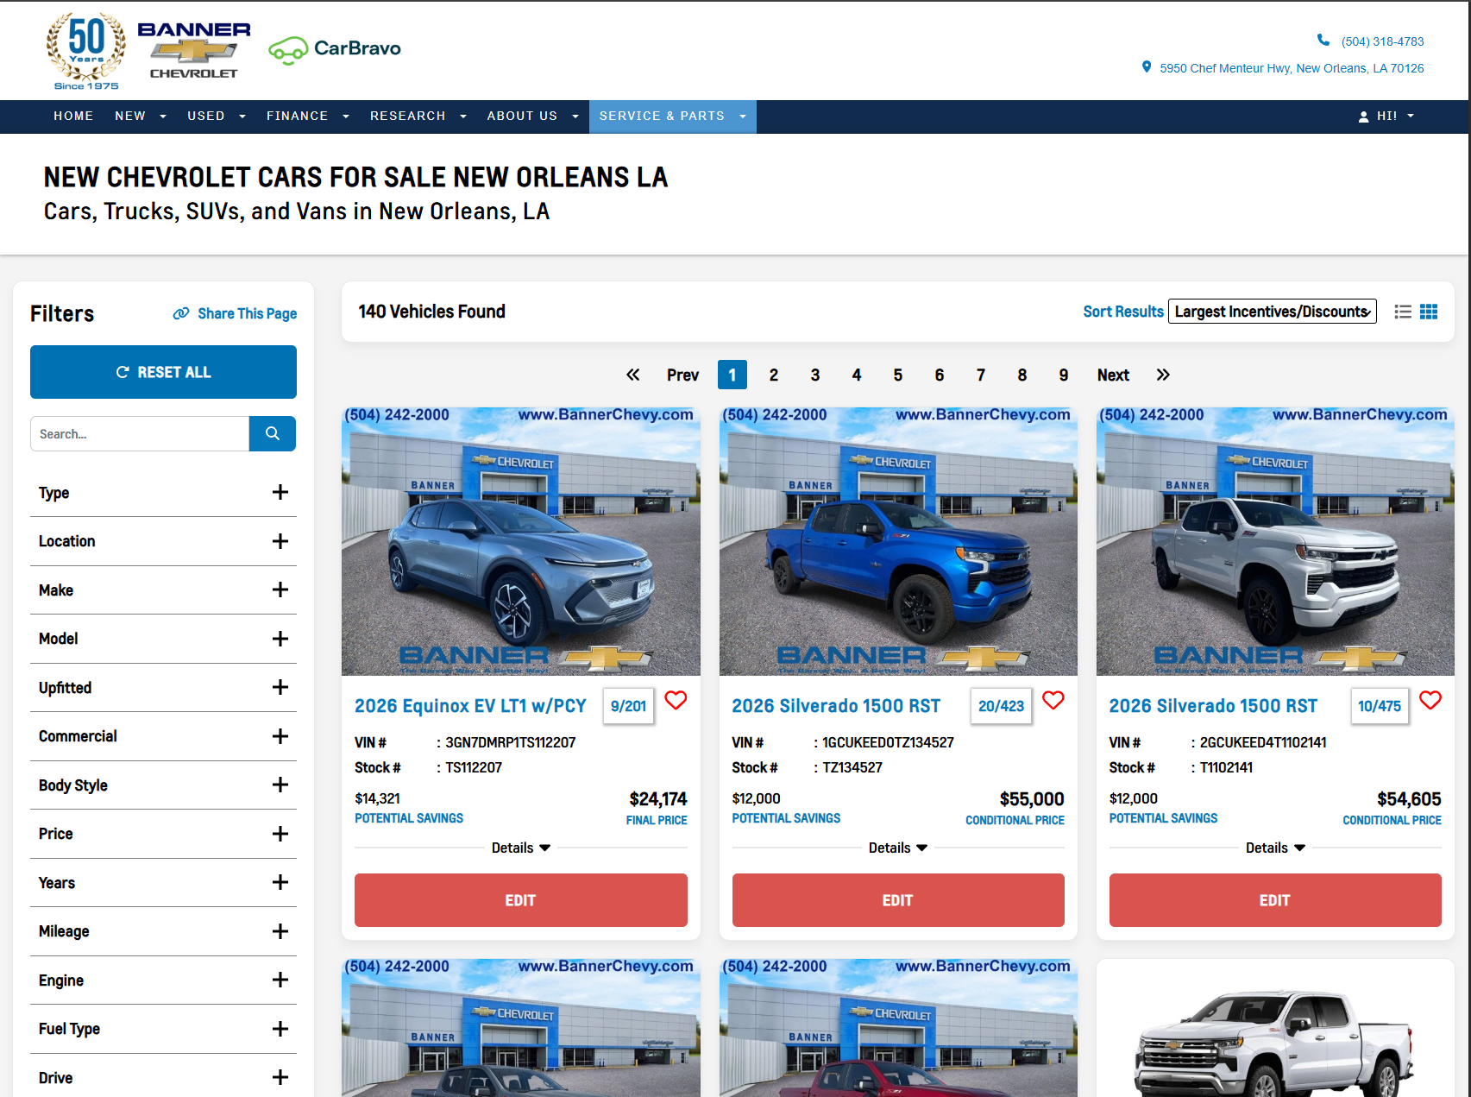The width and height of the screenshot is (1471, 1097).
Task: Open the 2026 Equinox EV LT1 w/PCY title
Action: point(470,706)
